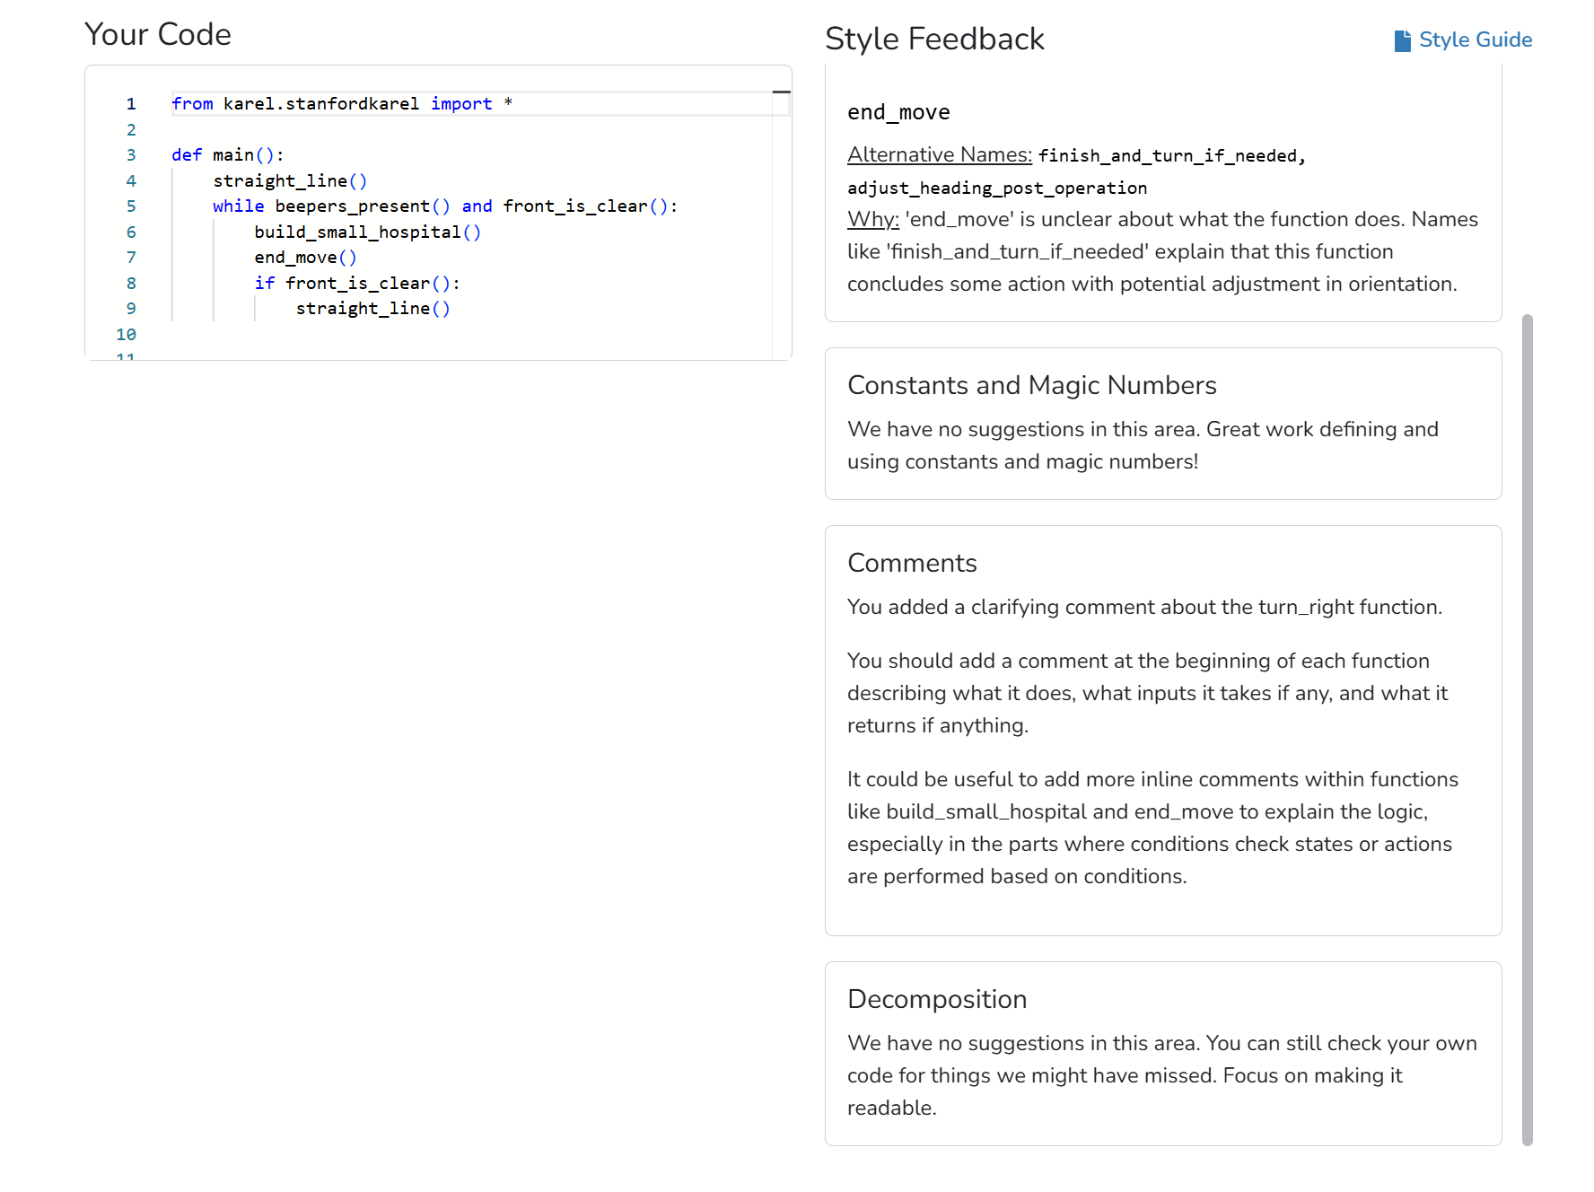The height and width of the screenshot is (1192, 1594).
Task: Click 'if front_is_clear():' on line 8
Action: pyautogui.click(x=357, y=284)
